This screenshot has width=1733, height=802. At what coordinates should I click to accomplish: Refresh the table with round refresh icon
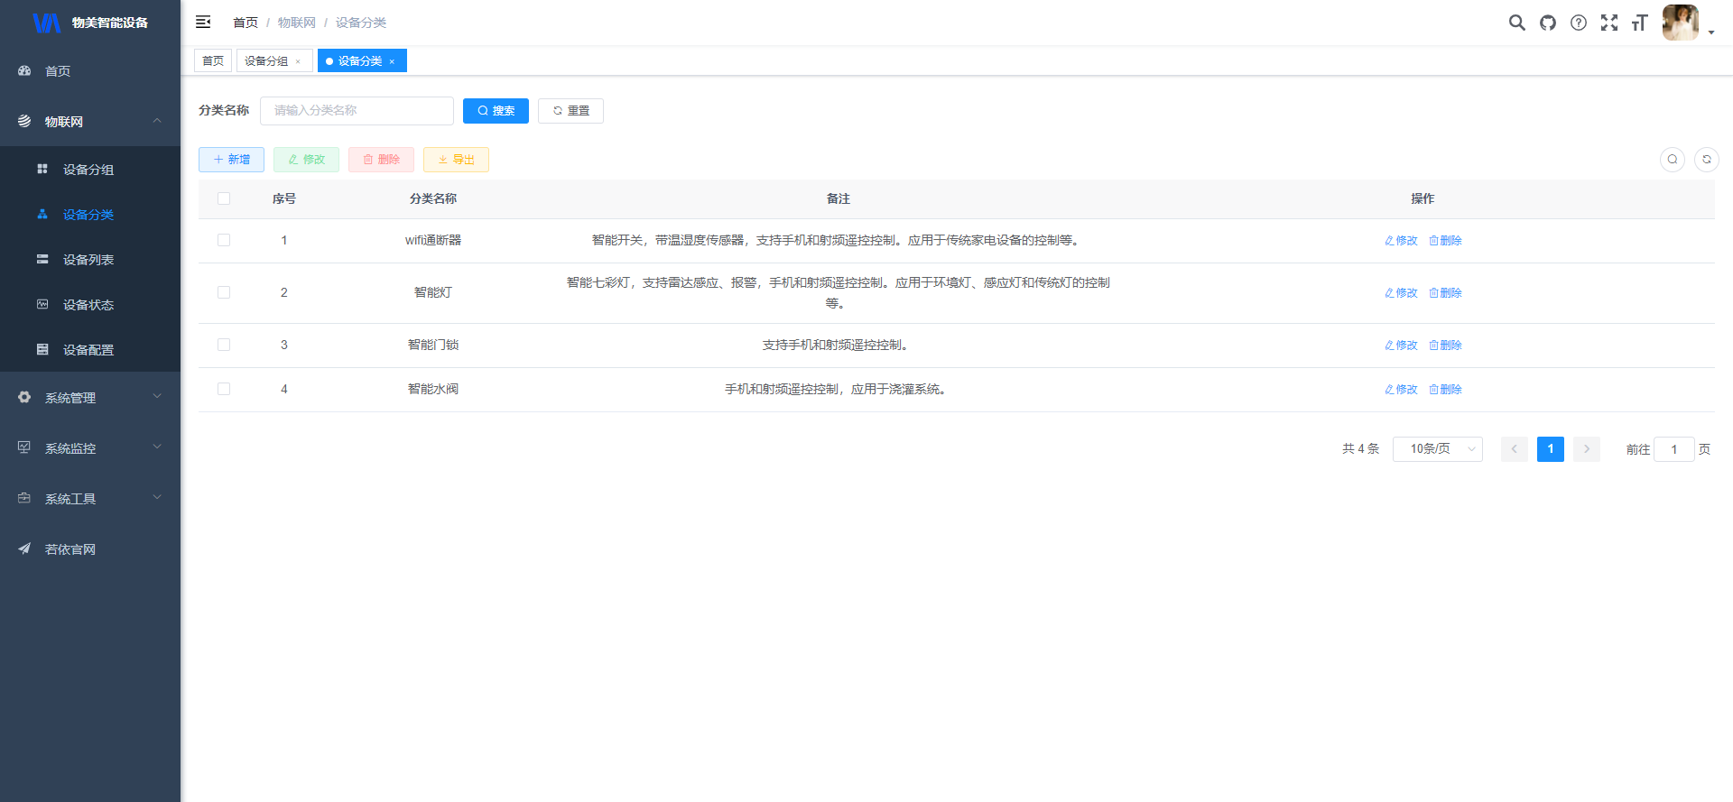tap(1707, 160)
